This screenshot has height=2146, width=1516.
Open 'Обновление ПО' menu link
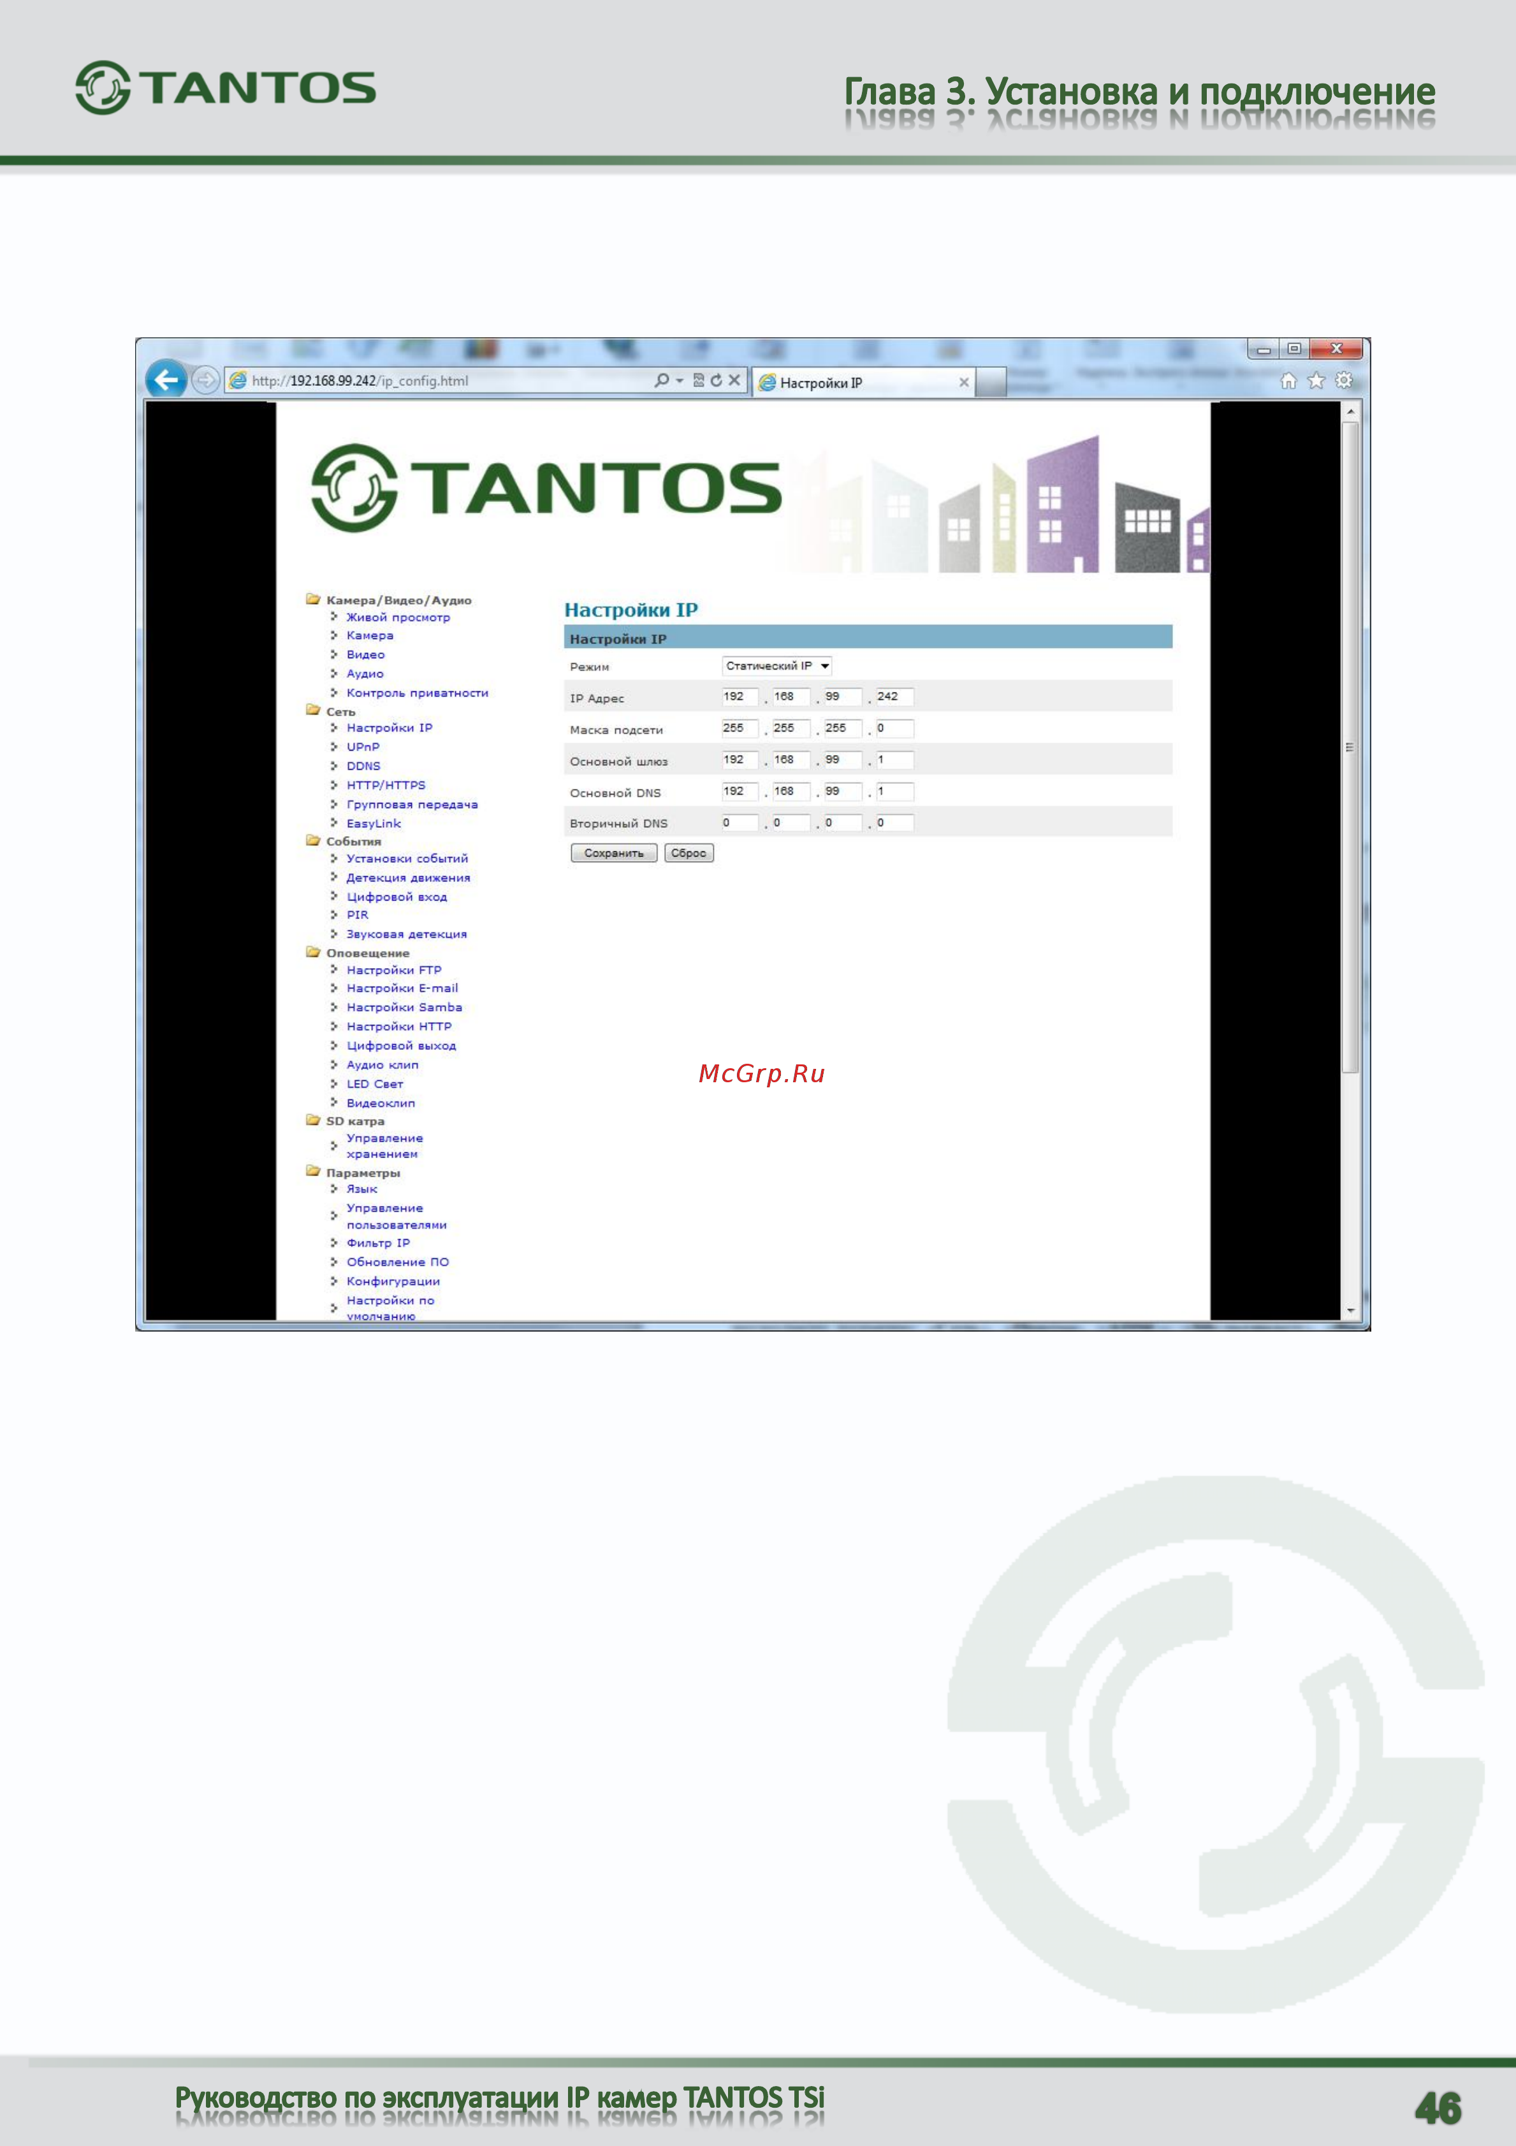tap(397, 1262)
